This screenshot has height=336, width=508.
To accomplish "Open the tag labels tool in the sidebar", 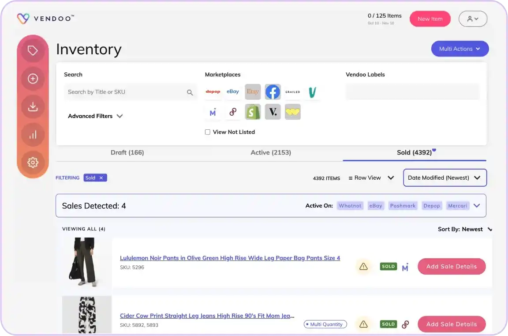I will [33, 50].
